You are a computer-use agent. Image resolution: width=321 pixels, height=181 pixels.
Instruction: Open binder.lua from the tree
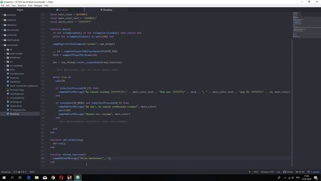point(15,78)
